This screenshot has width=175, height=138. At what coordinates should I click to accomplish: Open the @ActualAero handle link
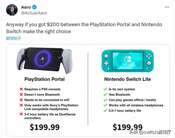point(34,13)
